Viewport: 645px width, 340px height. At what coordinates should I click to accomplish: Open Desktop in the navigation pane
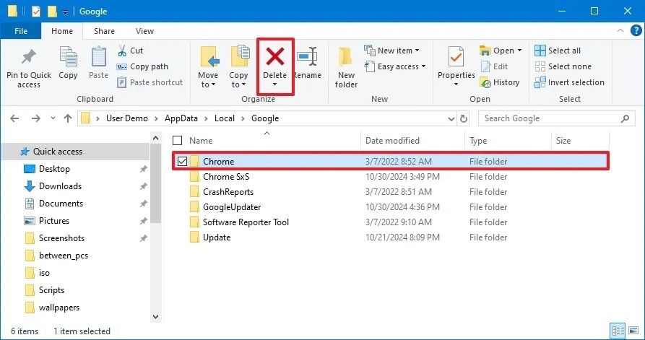point(54,169)
